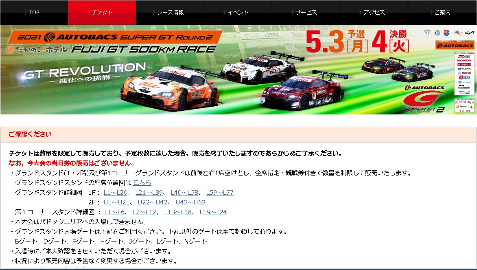Click the GTA logo in banner corner
Viewport: 477px width, 270px height.
pos(469,33)
